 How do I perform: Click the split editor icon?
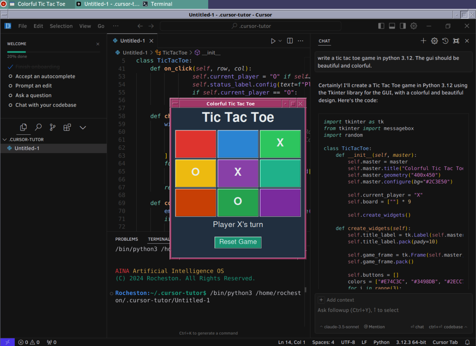pyautogui.click(x=290, y=41)
